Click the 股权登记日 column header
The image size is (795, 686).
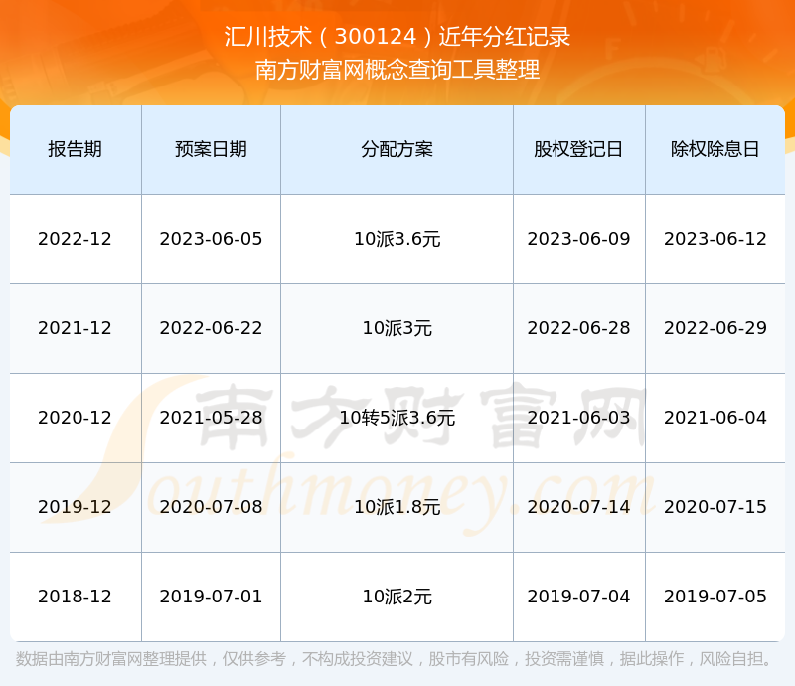coord(578,149)
